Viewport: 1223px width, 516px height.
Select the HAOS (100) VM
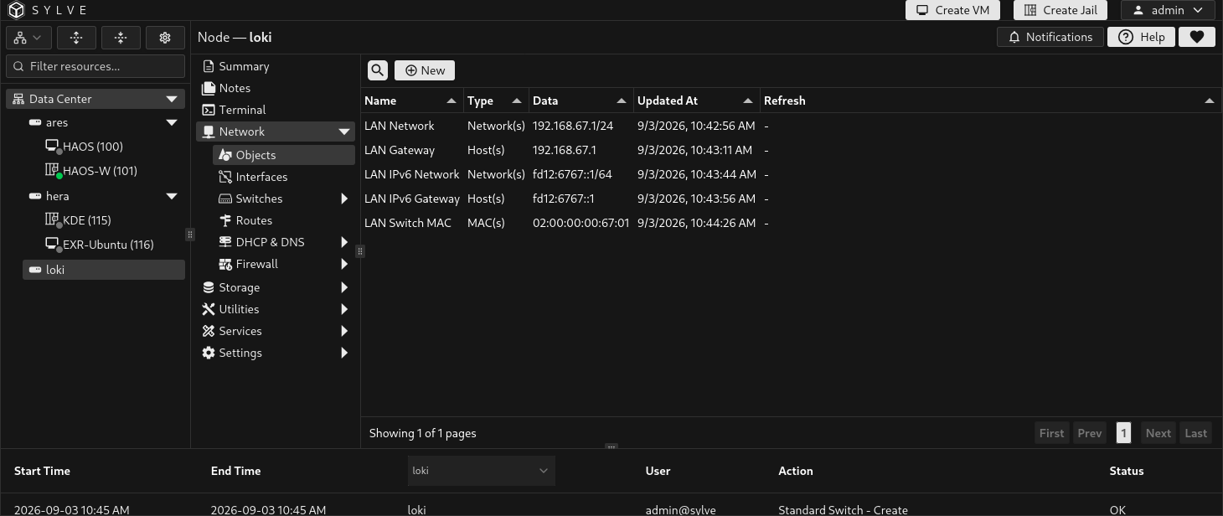pyautogui.click(x=92, y=147)
